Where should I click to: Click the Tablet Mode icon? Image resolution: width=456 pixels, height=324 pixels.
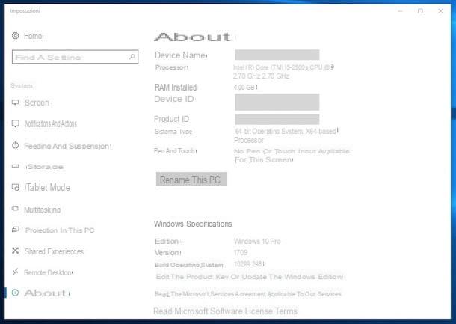pos(16,187)
